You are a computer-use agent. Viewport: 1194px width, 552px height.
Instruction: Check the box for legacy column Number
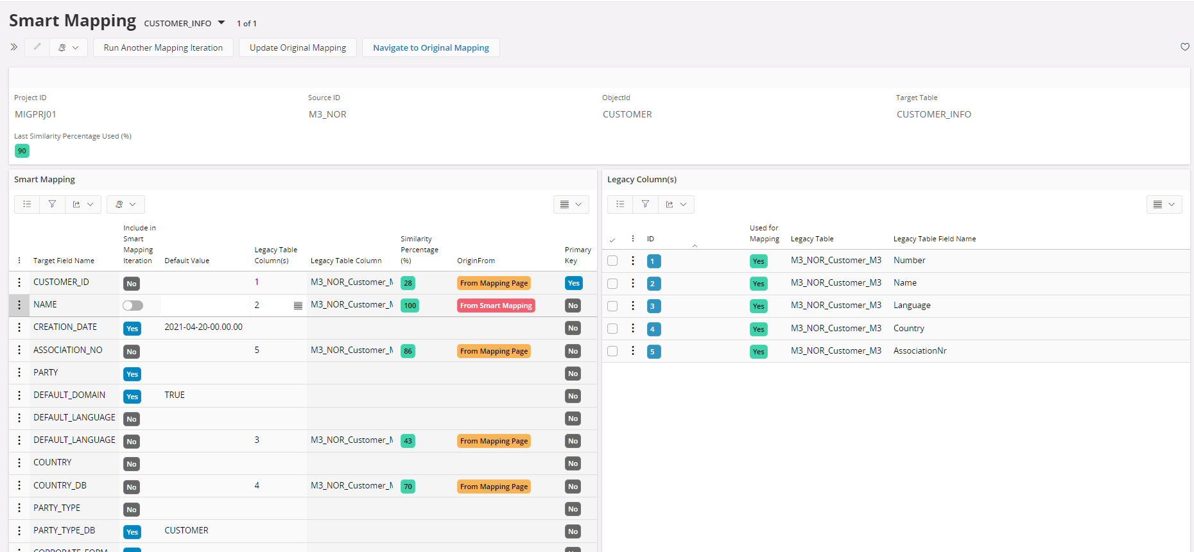[612, 261]
